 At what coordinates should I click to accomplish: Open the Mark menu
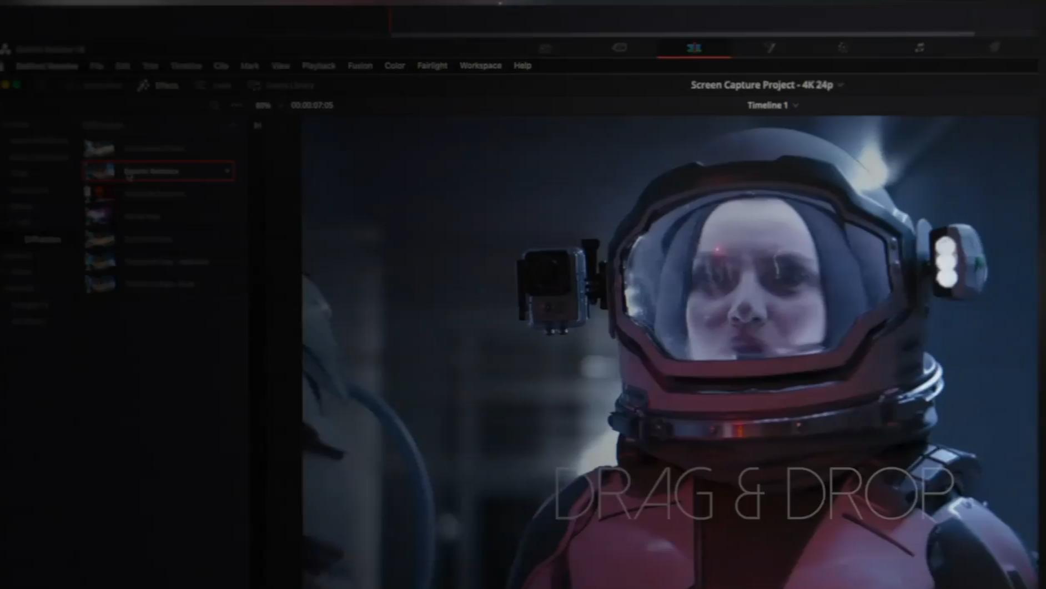coord(250,65)
